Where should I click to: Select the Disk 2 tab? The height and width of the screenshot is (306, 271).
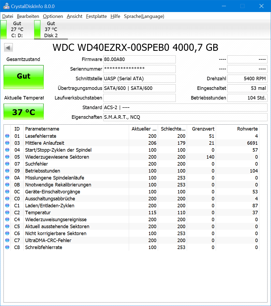(51, 29)
